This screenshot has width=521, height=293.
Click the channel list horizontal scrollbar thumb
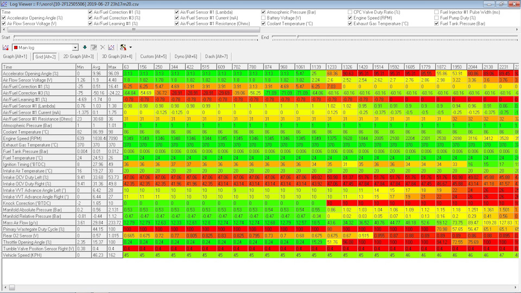(134, 29)
